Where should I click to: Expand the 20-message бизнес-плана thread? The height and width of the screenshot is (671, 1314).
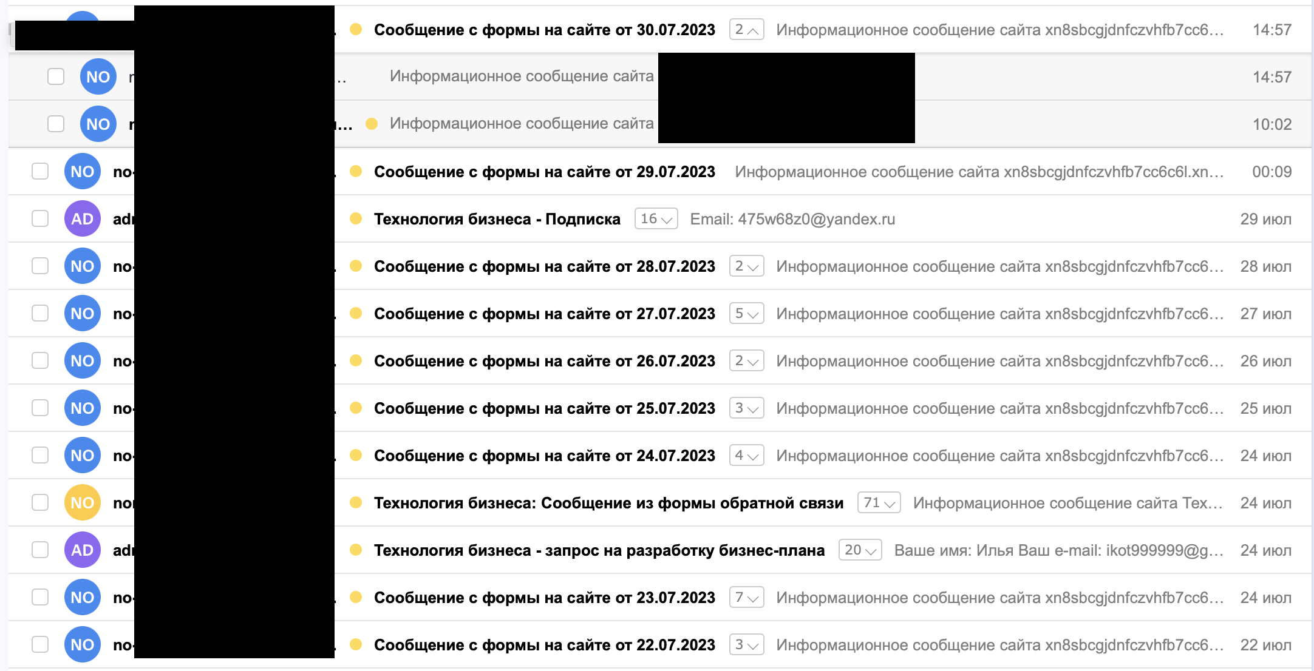coord(860,550)
